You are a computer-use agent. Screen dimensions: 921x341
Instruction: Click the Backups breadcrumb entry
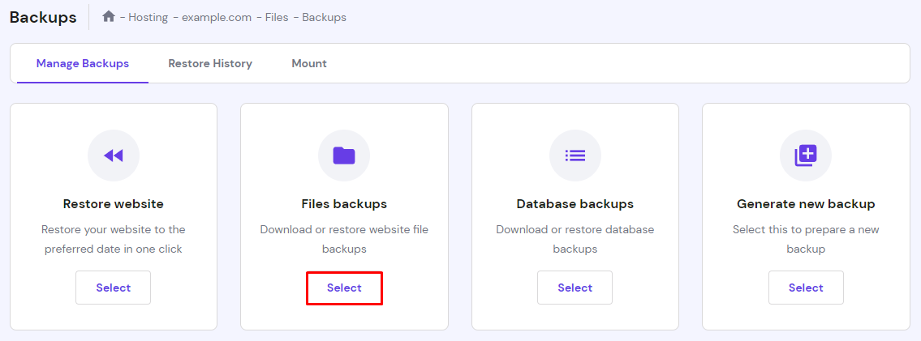point(325,17)
